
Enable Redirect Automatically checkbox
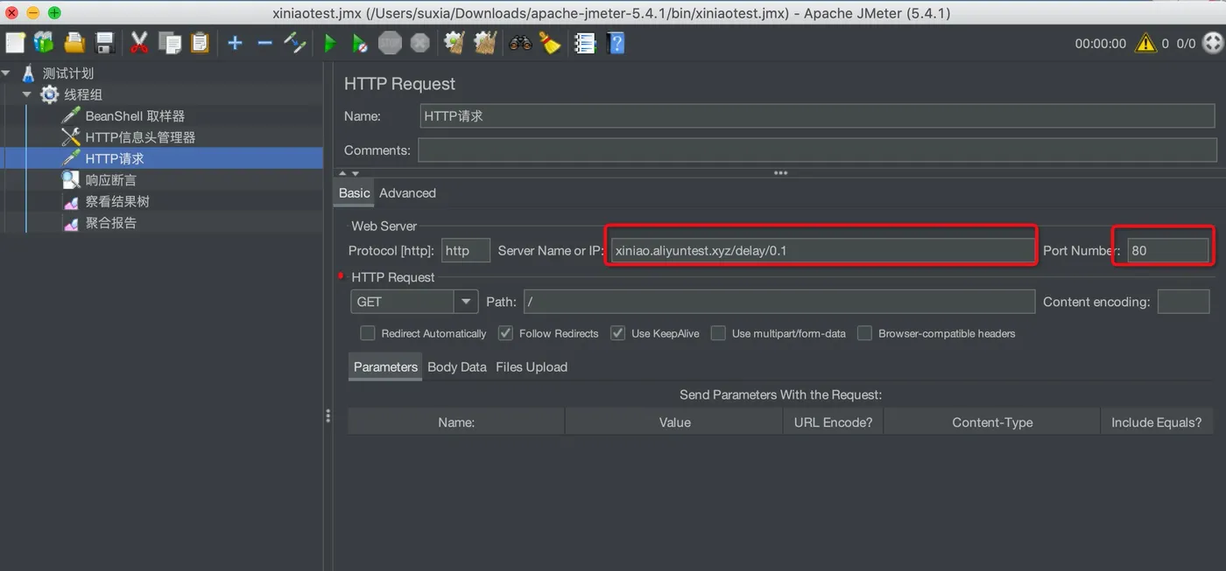pyautogui.click(x=368, y=333)
